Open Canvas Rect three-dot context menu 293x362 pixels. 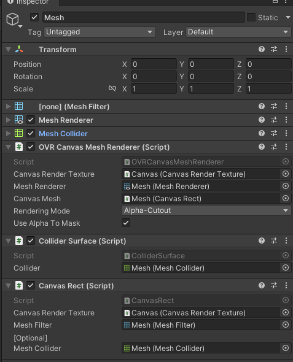click(286, 285)
